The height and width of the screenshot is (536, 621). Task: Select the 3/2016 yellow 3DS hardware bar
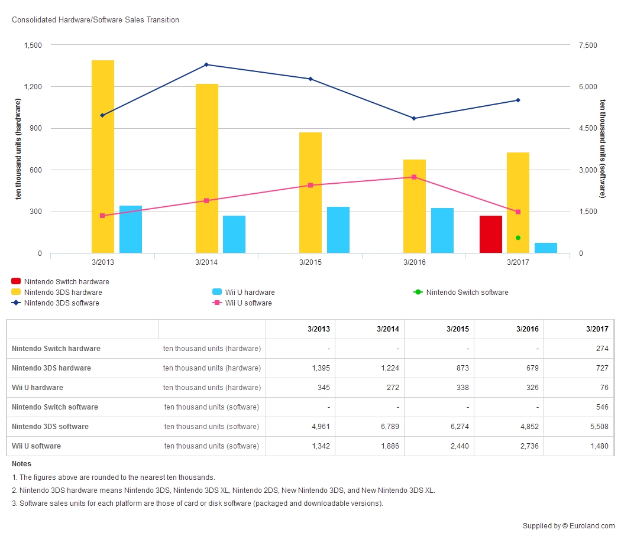coord(415,206)
